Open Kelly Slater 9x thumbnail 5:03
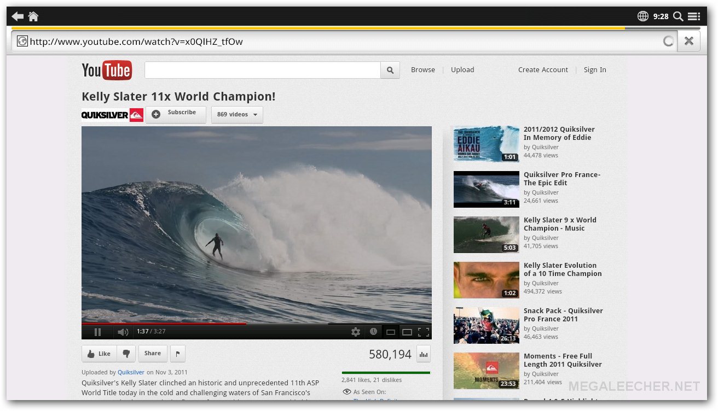This screenshot has height=411, width=718. tap(487, 234)
